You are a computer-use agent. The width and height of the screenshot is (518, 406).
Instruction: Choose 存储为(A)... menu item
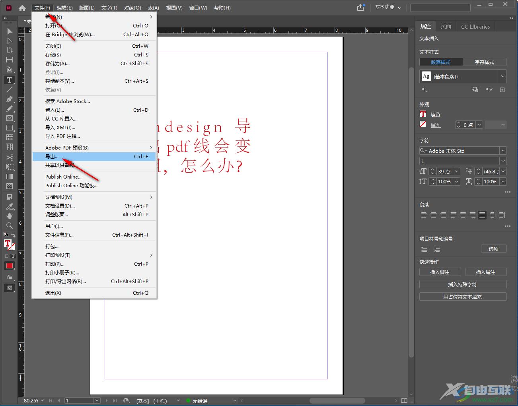click(94, 64)
